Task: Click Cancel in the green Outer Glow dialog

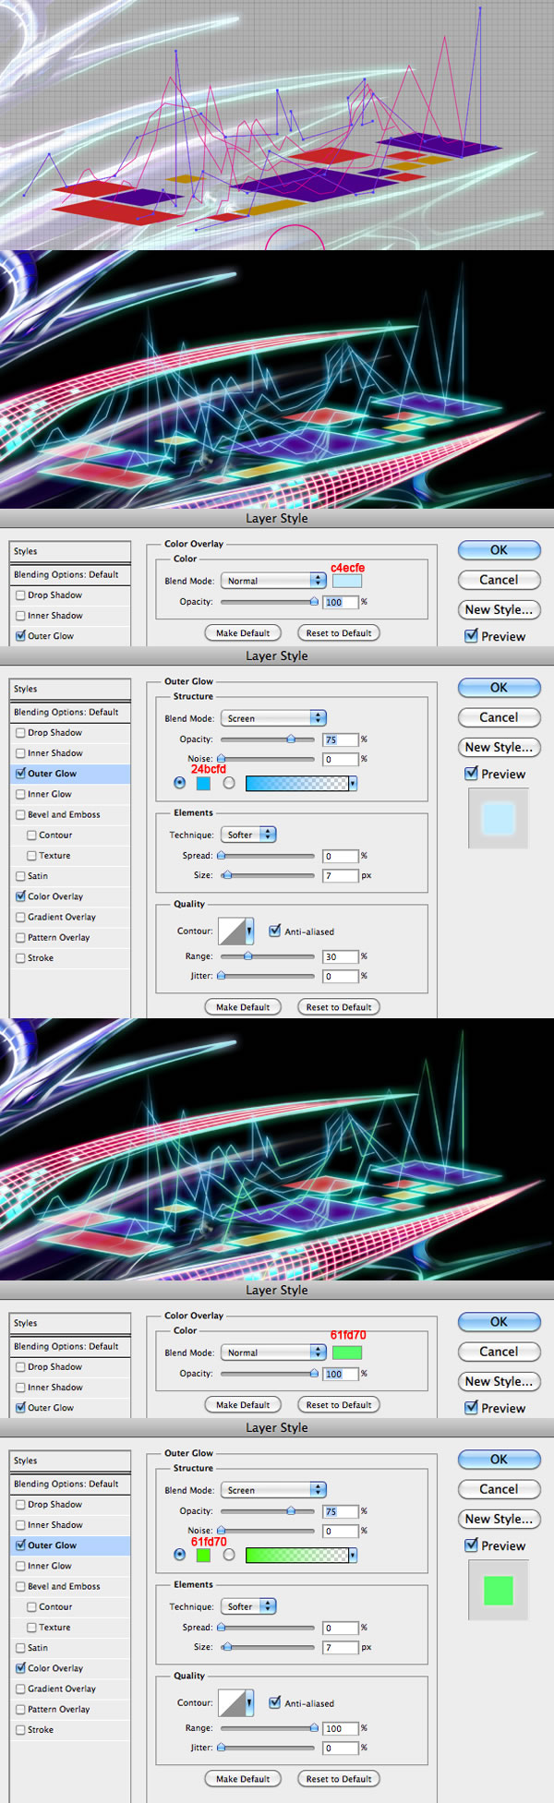Action: point(499,1489)
